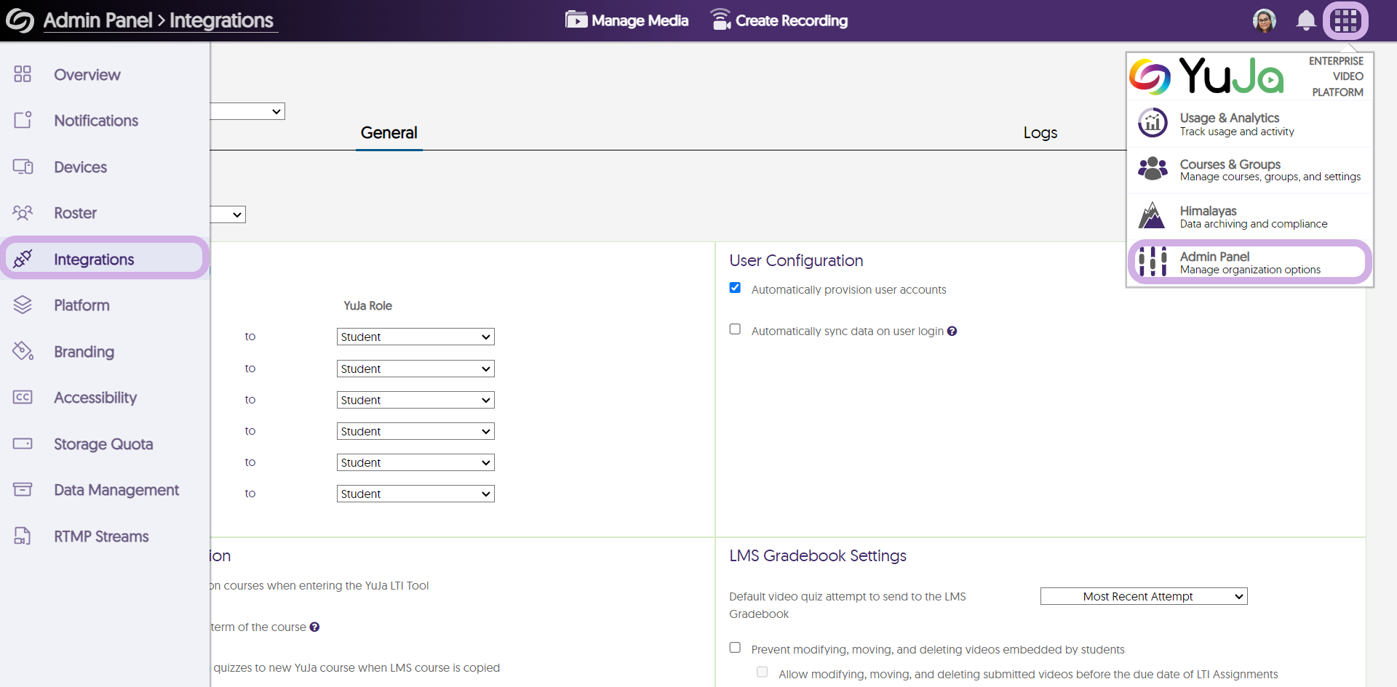Click the Branding paint tag icon
Image resolution: width=1397 pixels, height=687 pixels.
point(23,351)
